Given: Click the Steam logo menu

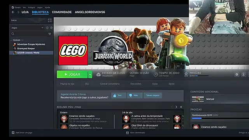Looking at the screenshot, I should click(x=16, y=7).
